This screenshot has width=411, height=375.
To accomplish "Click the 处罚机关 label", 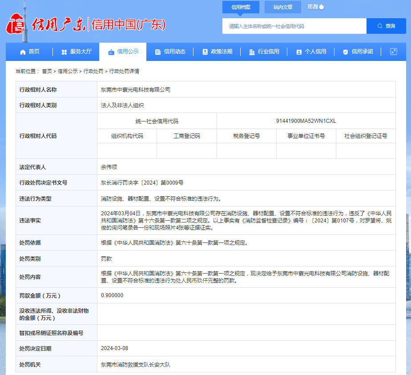I will click(30, 365).
